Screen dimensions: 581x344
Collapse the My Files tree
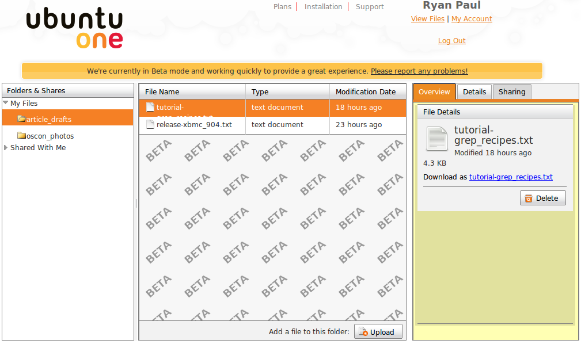6,102
